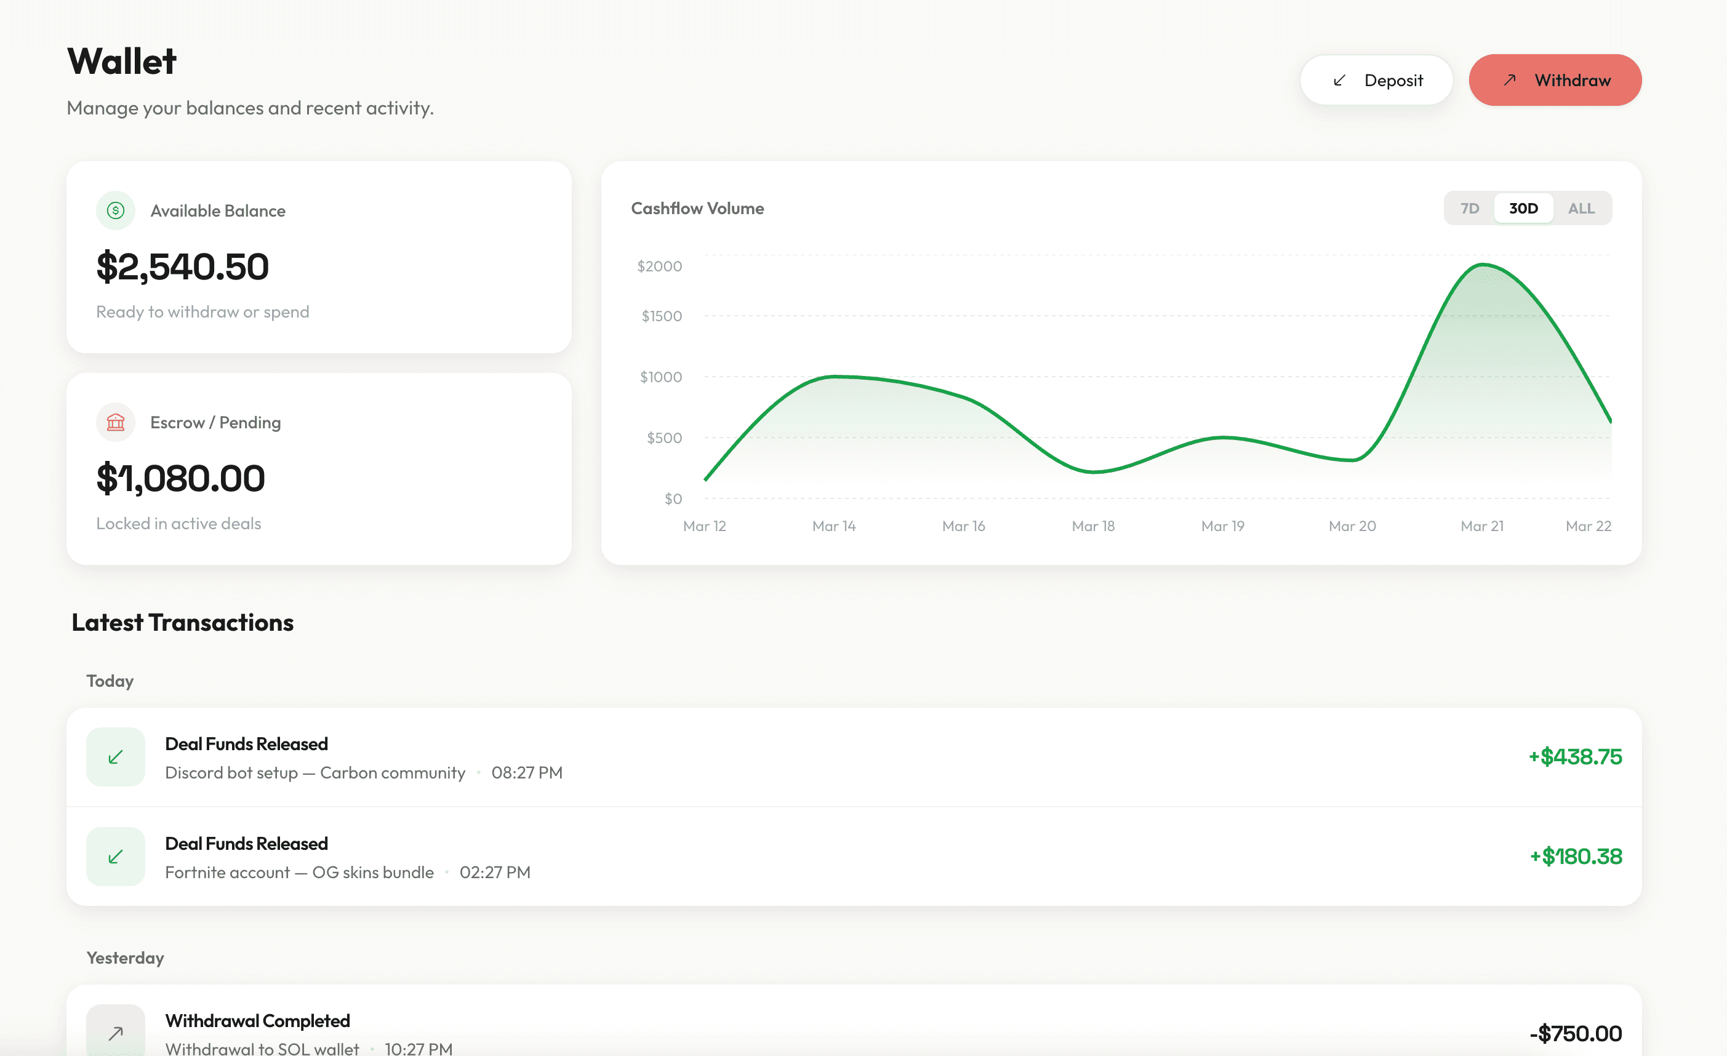Switch chart range to 7D
Viewport: 1727px width, 1056px height.
[1469, 208]
